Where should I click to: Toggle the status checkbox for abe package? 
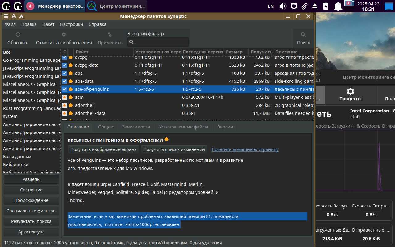tap(64, 73)
